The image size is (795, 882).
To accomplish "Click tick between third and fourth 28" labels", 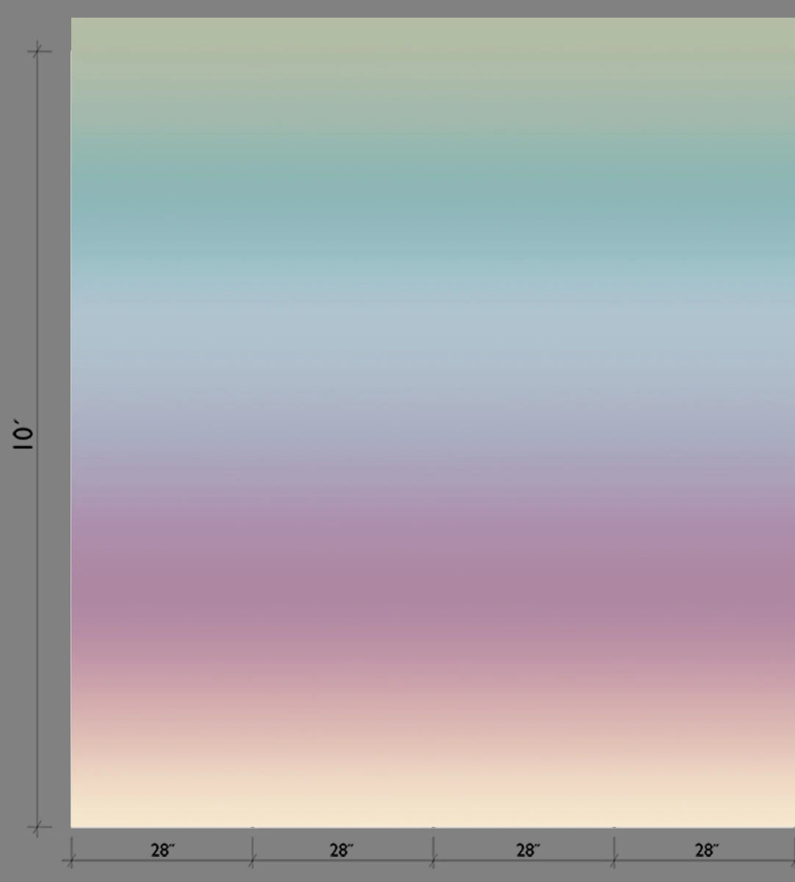I will (x=614, y=861).
